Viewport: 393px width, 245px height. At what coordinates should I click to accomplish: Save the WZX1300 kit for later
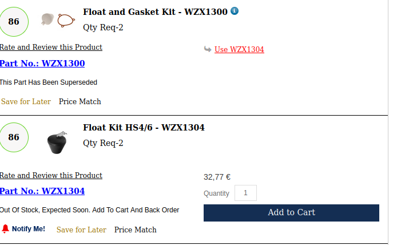coord(26,101)
